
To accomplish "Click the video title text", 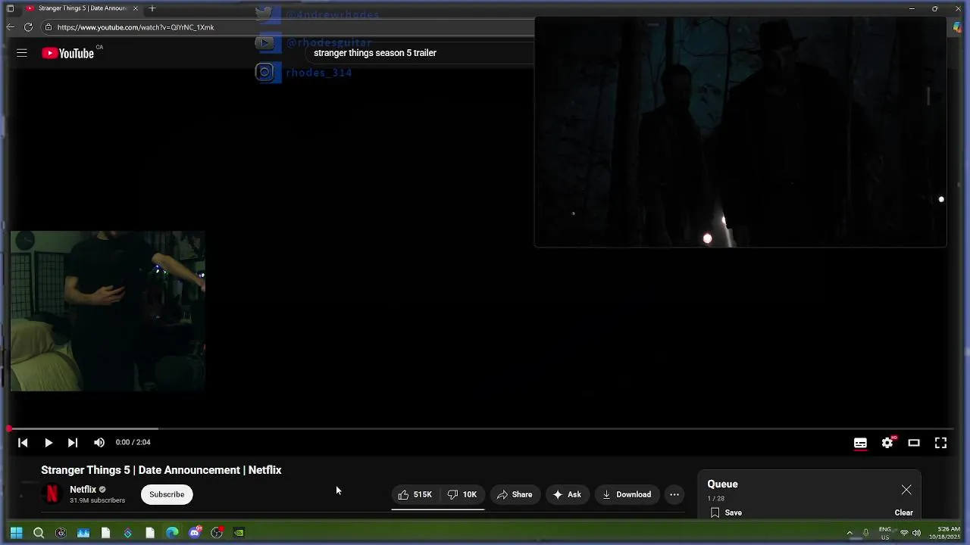I will coord(161,470).
